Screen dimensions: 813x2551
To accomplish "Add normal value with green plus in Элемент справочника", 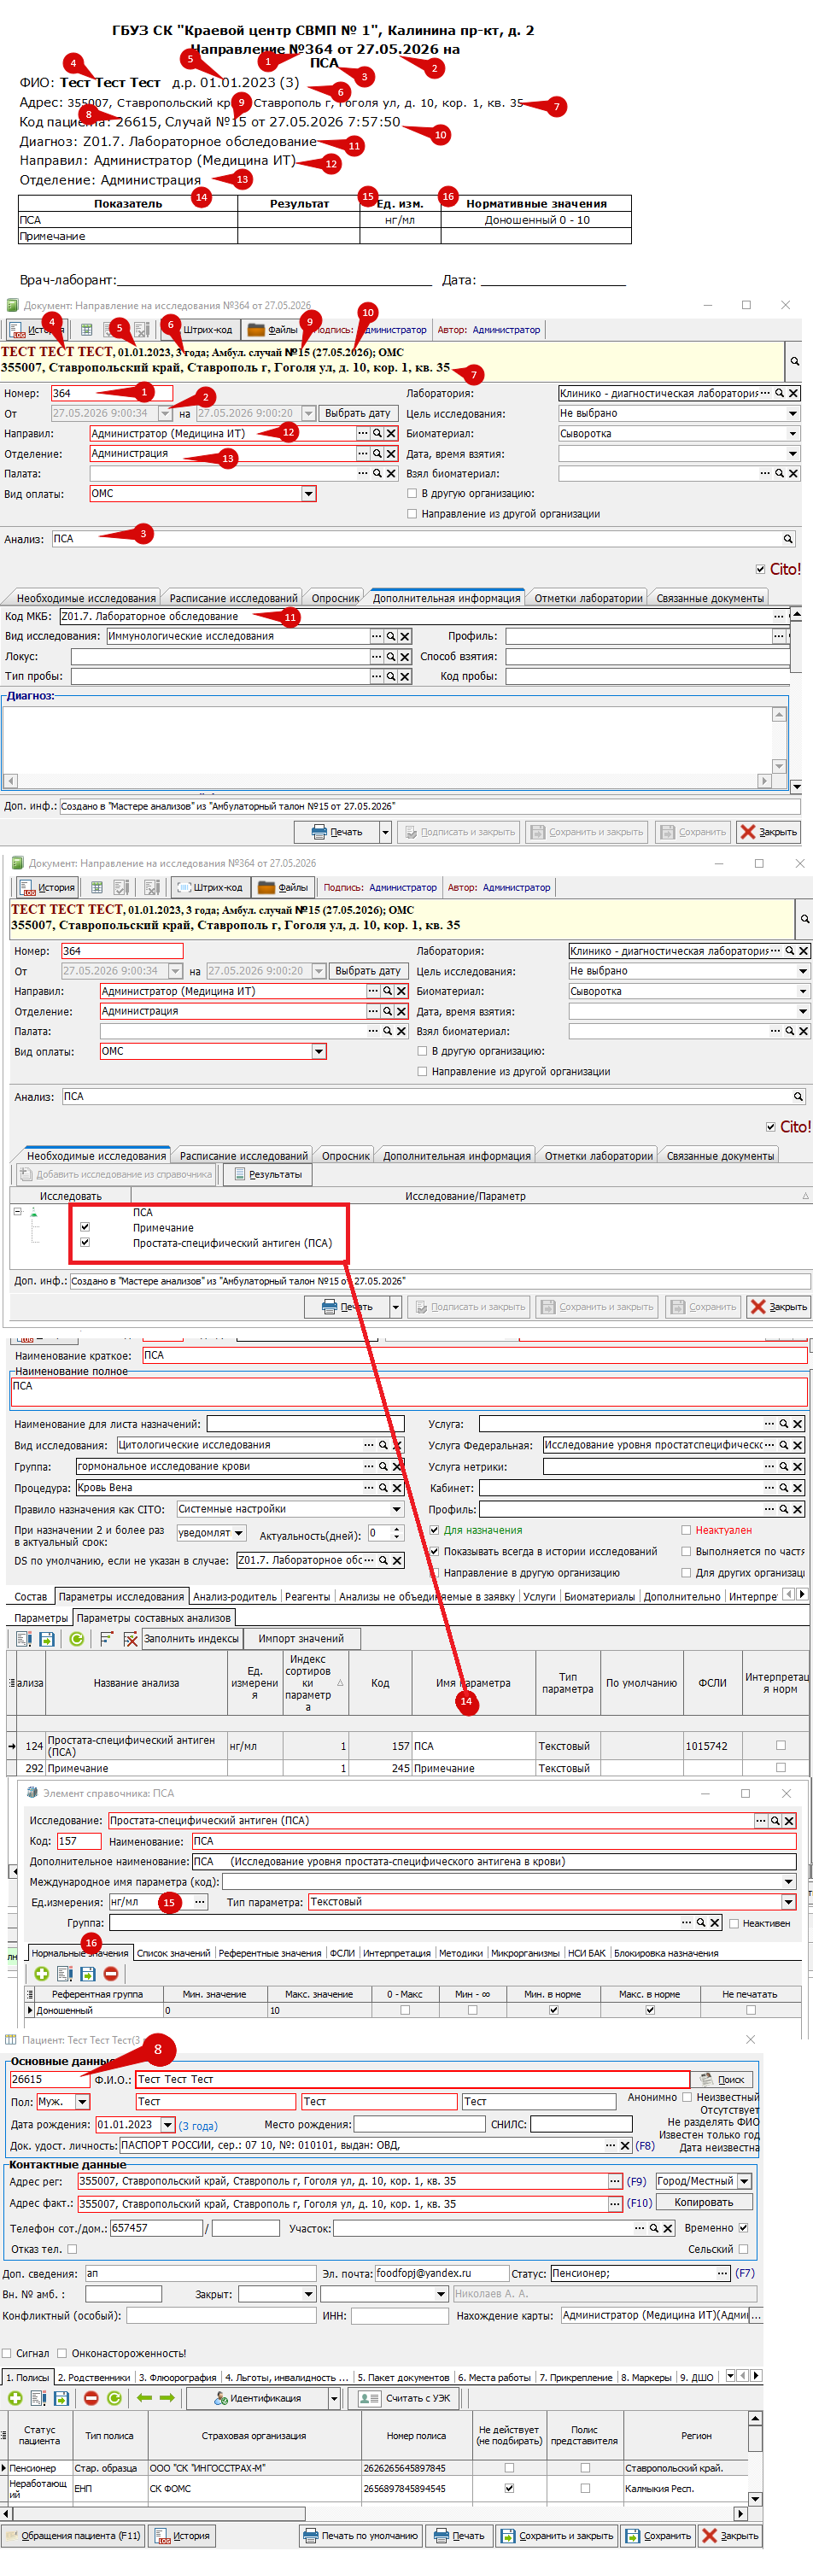I will click(x=42, y=1974).
